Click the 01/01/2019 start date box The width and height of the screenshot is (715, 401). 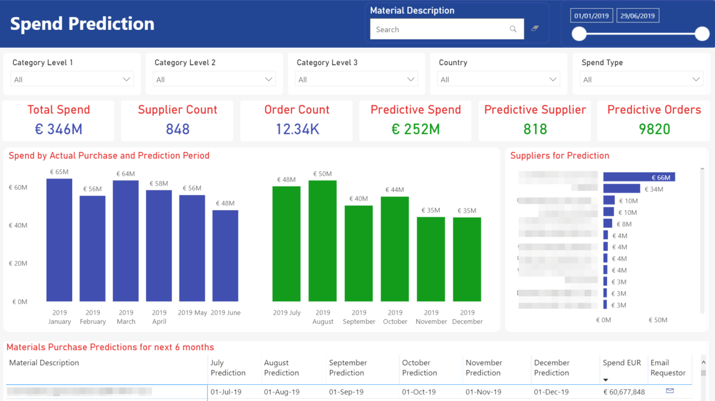(x=591, y=16)
